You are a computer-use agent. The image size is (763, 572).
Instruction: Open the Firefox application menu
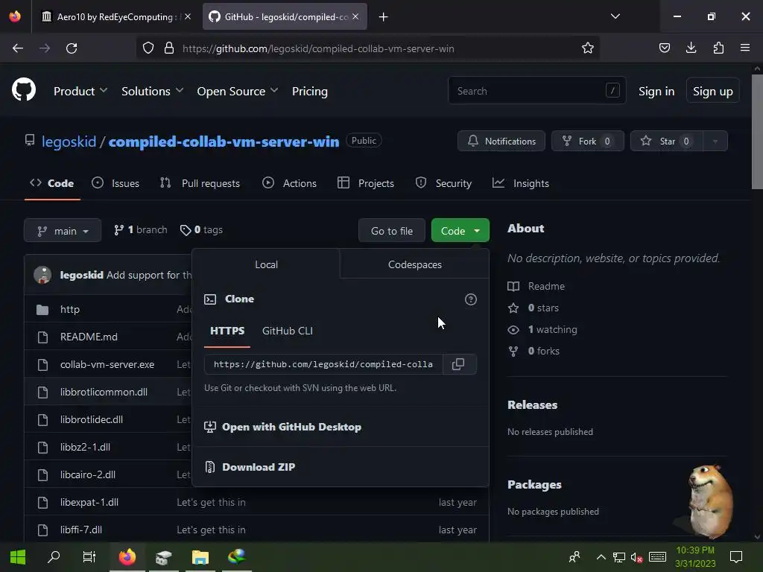(x=745, y=48)
